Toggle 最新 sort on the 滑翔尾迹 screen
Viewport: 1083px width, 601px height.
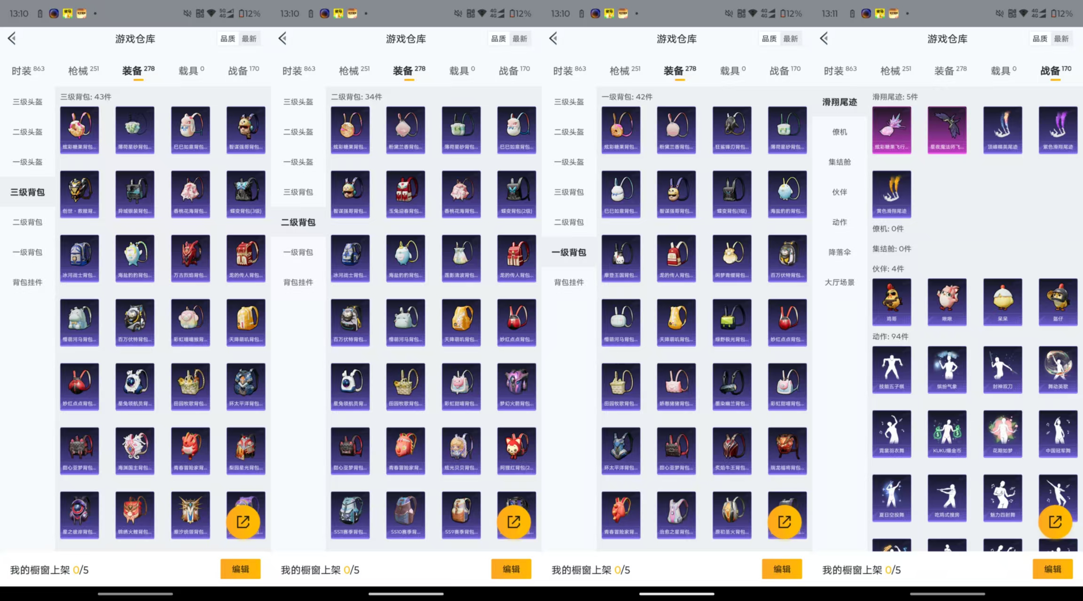point(1061,39)
